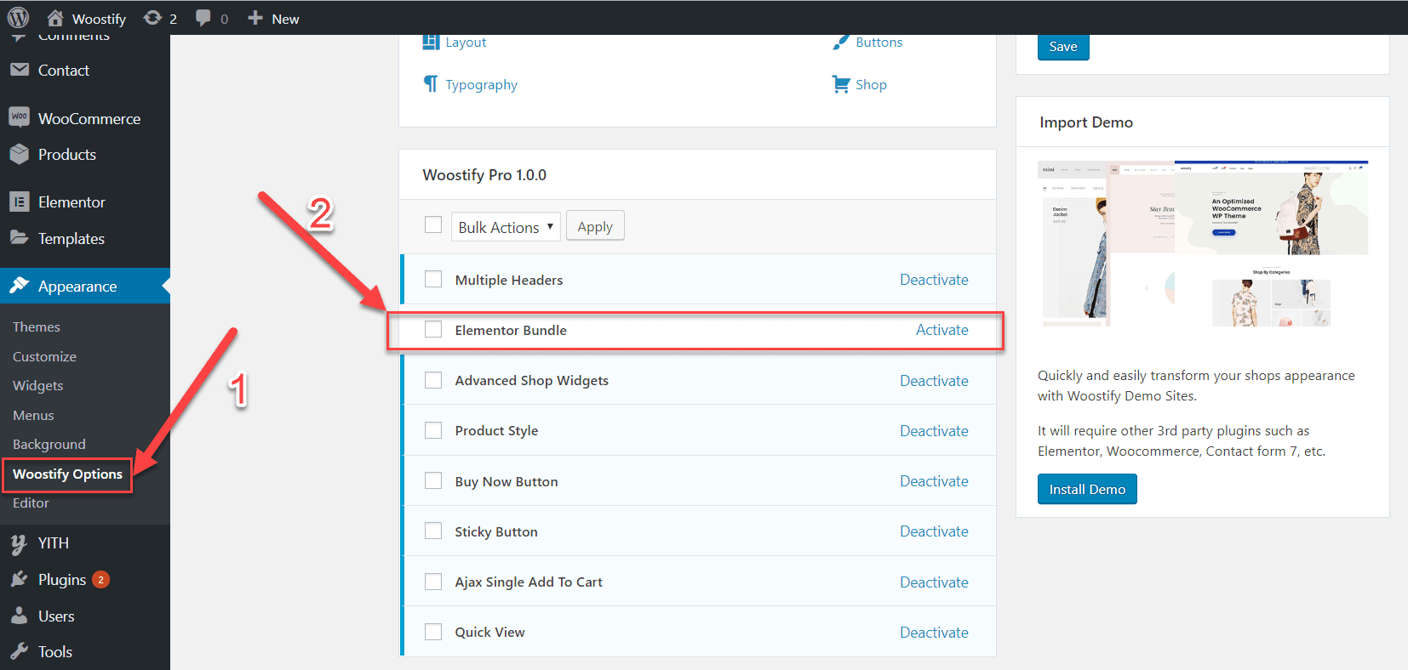Click the comments bubble icon
This screenshot has width=1408, height=670.
coord(203,18)
